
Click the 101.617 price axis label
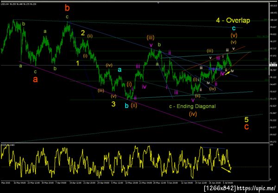273,6
